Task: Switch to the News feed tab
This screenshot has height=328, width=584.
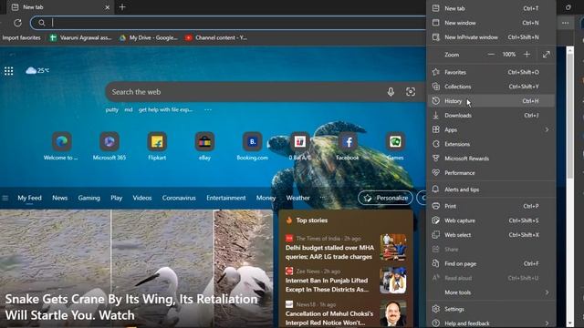Action: tap(59, 198)
